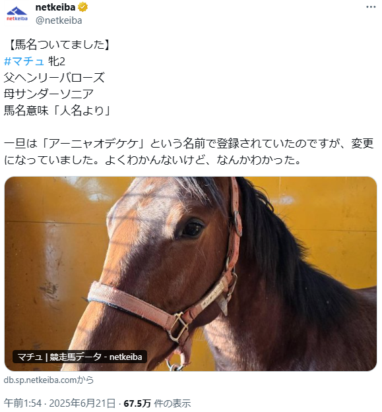Click the マチュ | 競走馬データ card caption

[x=80, y=357]
